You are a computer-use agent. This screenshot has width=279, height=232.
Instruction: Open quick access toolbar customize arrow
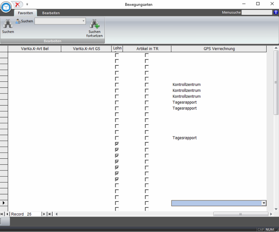point(27,4)
